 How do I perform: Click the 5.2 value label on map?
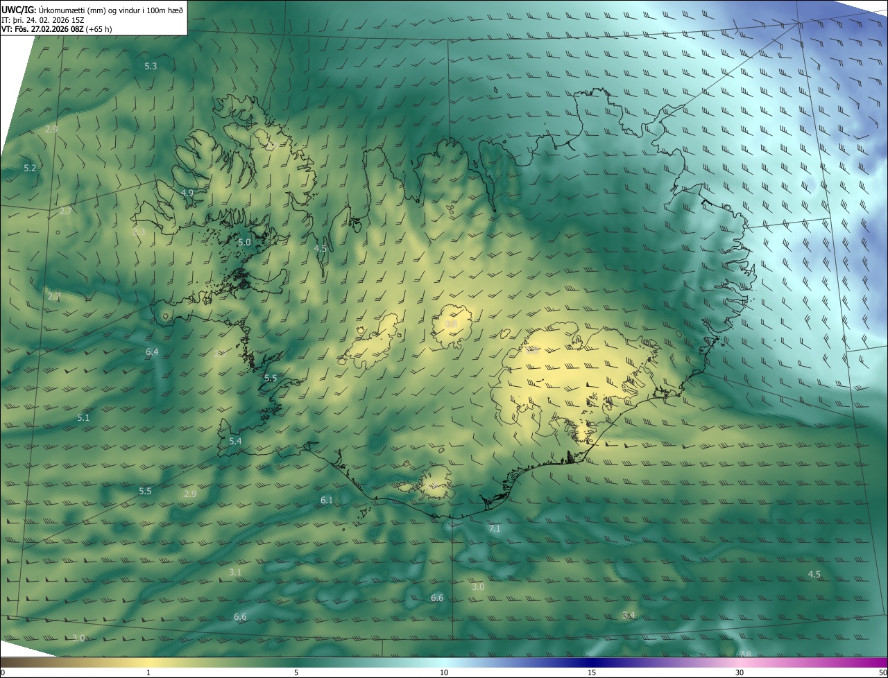[30, 168]
